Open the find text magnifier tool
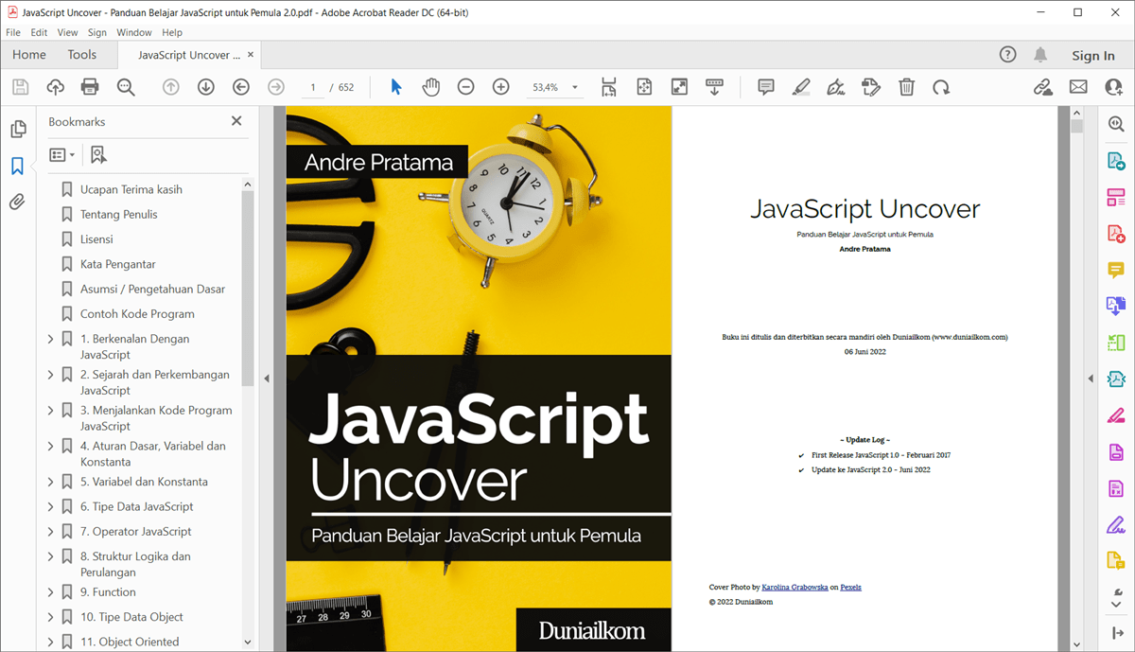 point(126,87)
